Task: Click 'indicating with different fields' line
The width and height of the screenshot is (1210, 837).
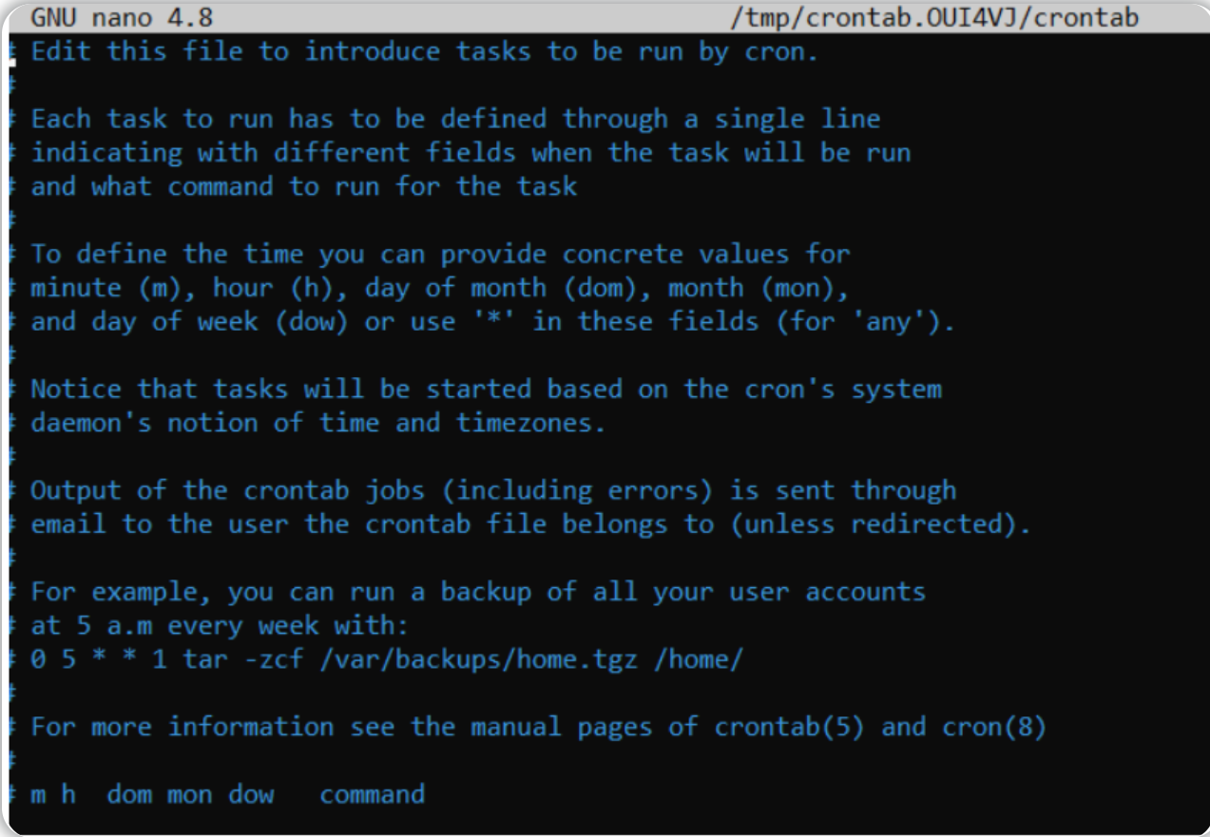Action: tap(471, 152)
